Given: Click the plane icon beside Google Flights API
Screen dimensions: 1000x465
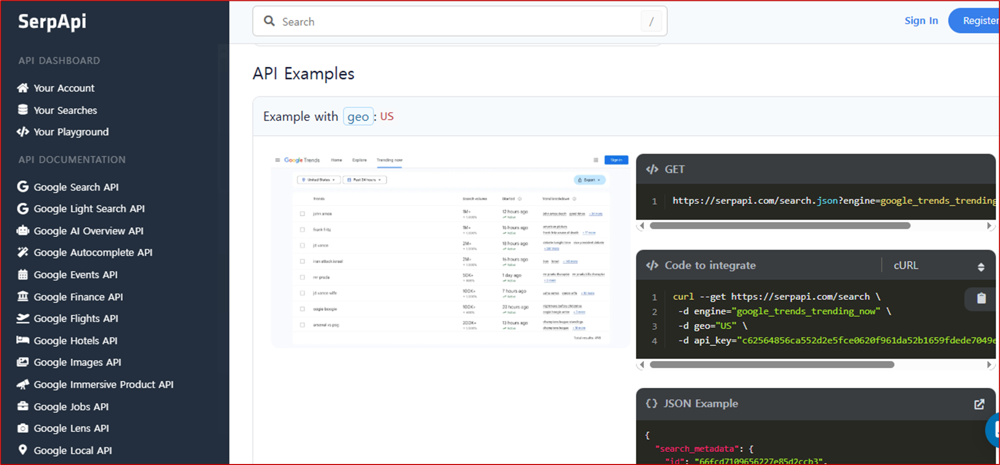Looking at the screenshot, I should point(22,318).
